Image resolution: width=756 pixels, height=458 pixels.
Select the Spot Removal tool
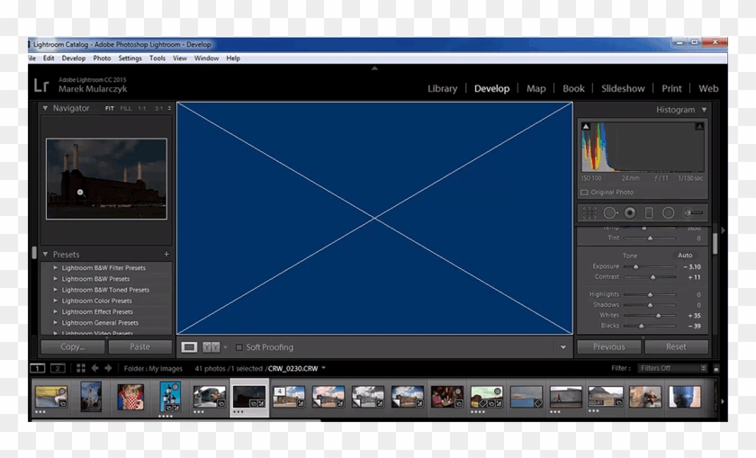[610, 212]
